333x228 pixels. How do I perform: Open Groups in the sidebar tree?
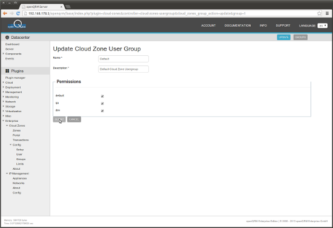21,159
